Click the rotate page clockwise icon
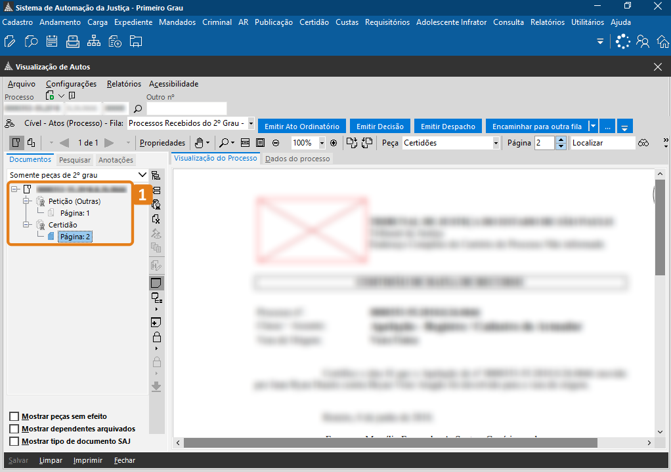This screenshot has width=671, height=472. coord(351,143)
